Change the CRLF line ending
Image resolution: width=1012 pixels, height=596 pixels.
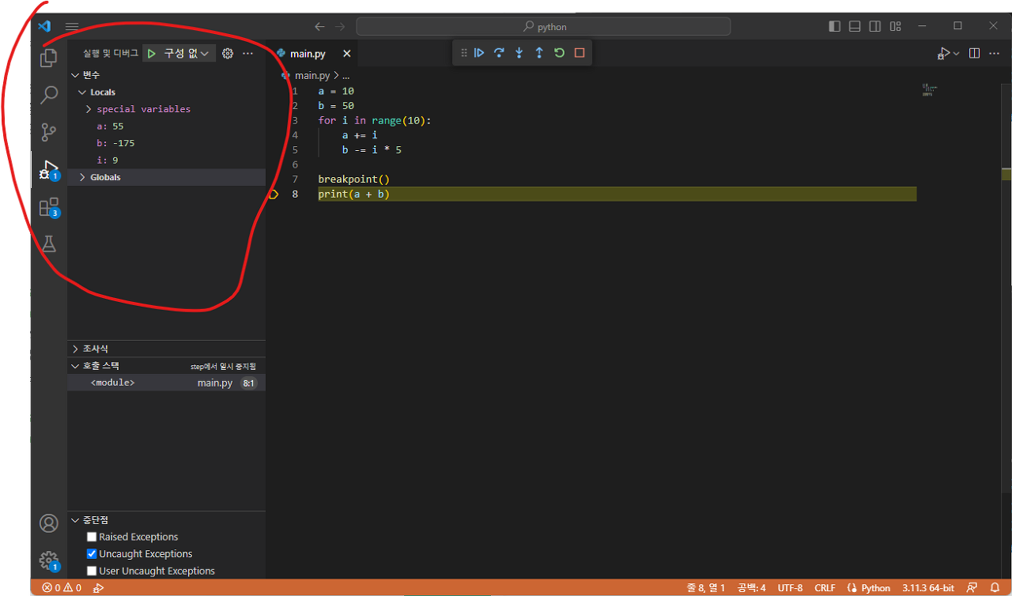tap(825, 588)
